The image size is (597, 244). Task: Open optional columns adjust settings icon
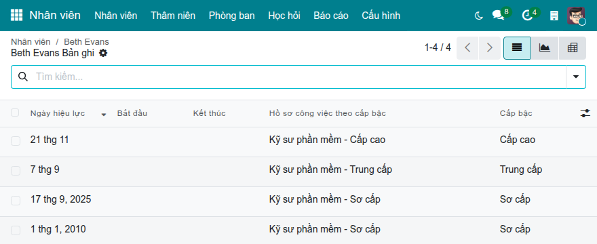(x=585, y=113)
